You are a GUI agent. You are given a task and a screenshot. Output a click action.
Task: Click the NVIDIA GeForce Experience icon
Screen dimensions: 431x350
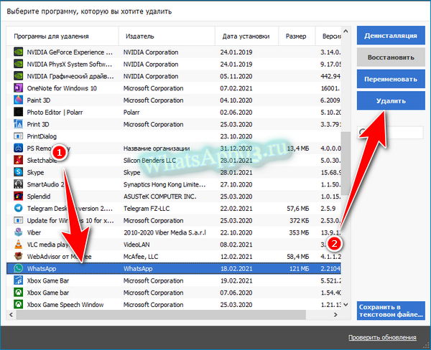point(19,52)
